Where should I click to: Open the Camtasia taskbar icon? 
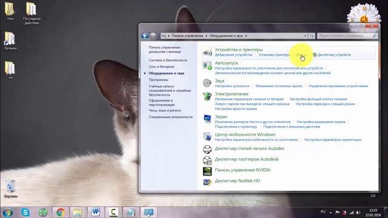(113, 213)
